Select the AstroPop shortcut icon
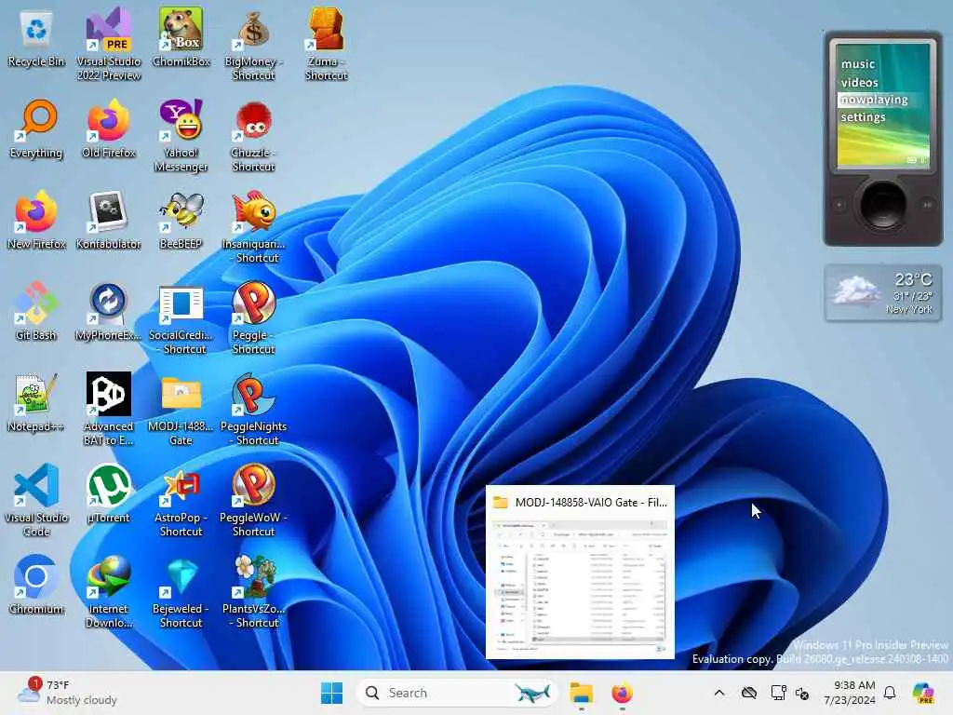953x715 pixels. 181,501
